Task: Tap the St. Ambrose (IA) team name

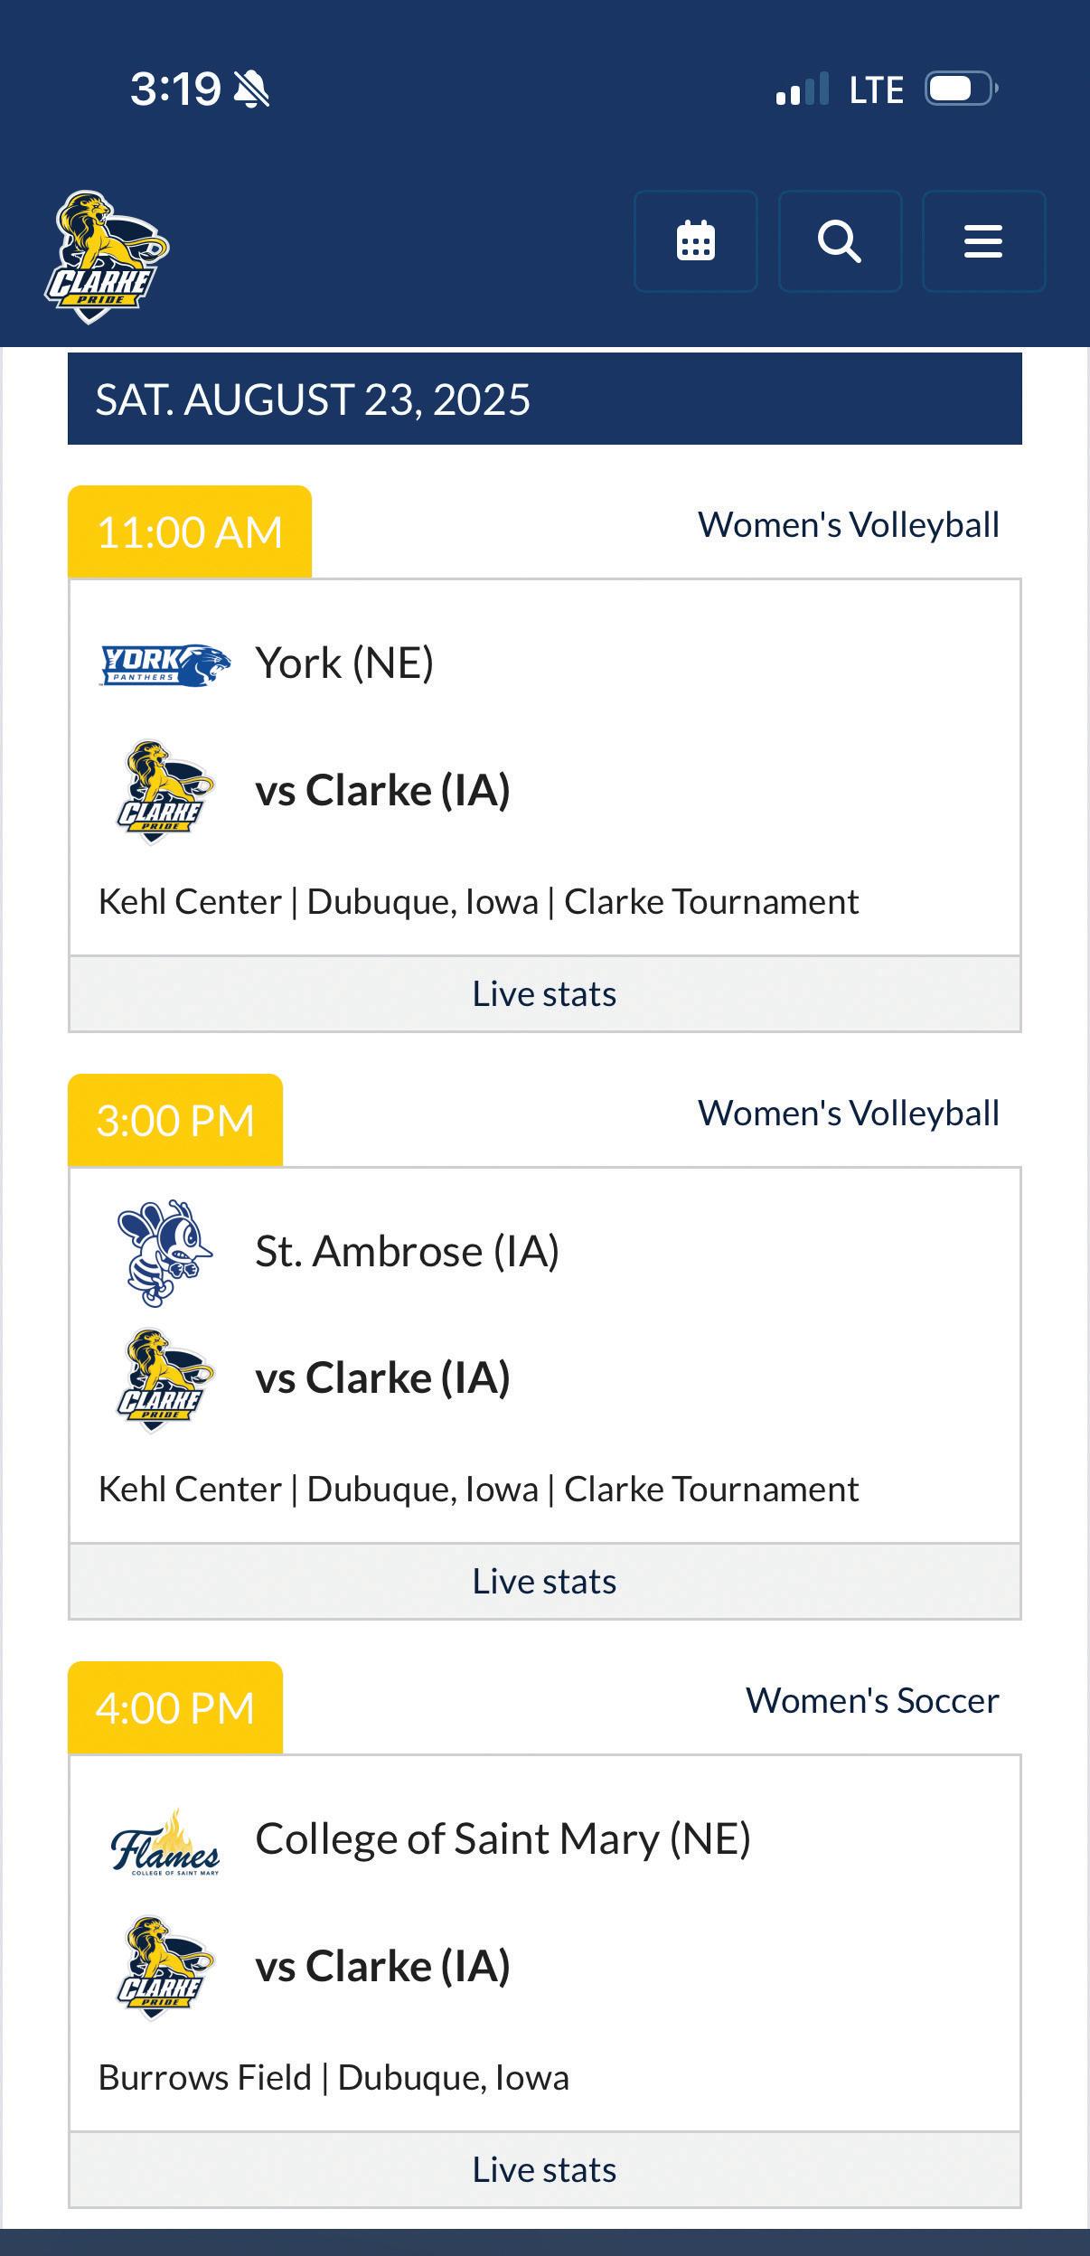Action: 408,1252
